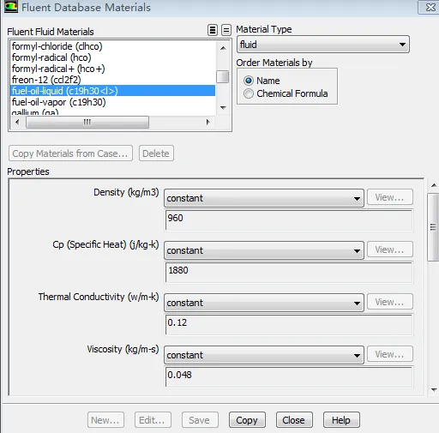The width and height of the screenshot is (439, 433).
Task: Select the Name ordering radio button
Action: pos(249,81)
